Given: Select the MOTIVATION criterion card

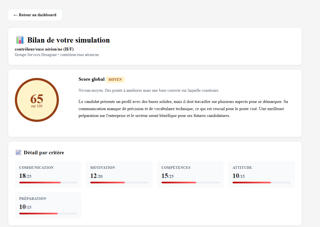Looking at the screenshot, I should (119, 174).
